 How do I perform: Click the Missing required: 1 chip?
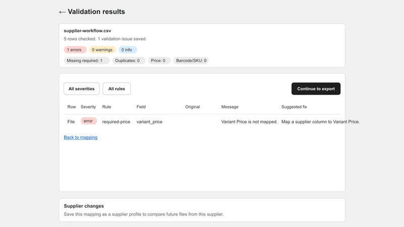pyautogui.click(x=86, y=61)
